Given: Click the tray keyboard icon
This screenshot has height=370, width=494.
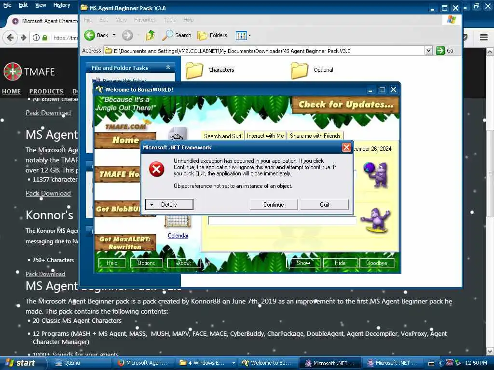Looking at the screenshot, I should [431, 363].
